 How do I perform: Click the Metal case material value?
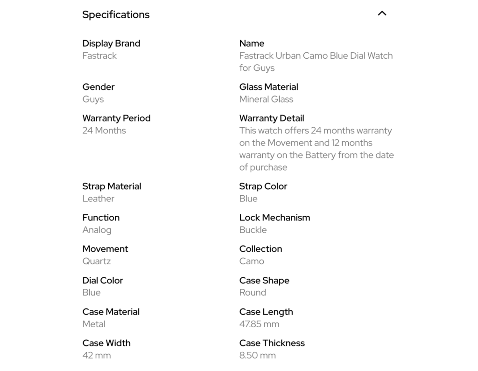point(94,324)
